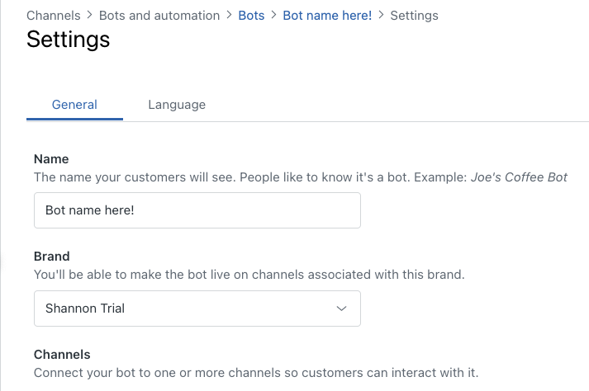Click the Channels section heading
The width and height of the screenshot is (589, 391).
click(x=62, y=355)
